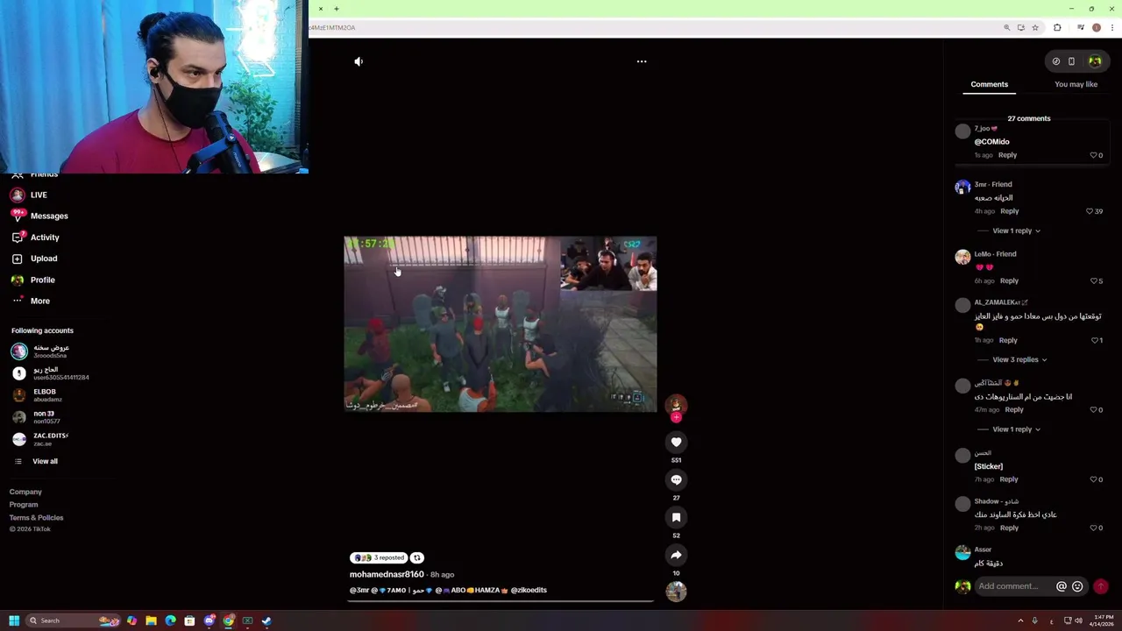Like the video with the heart icon
This screenshot has width=1122, height=631.
pos(676,442)
